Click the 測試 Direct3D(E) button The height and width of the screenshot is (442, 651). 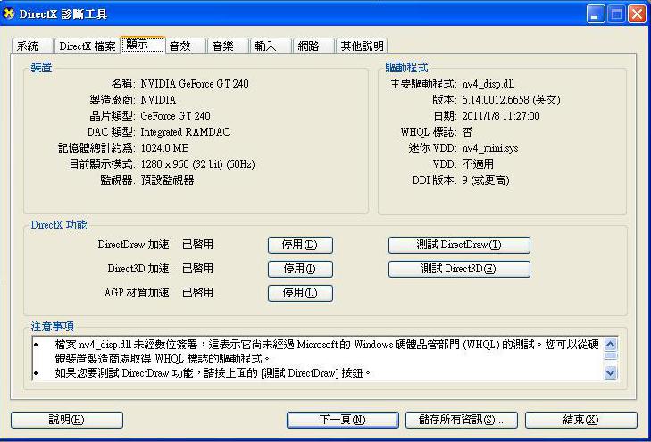point(459,269)
